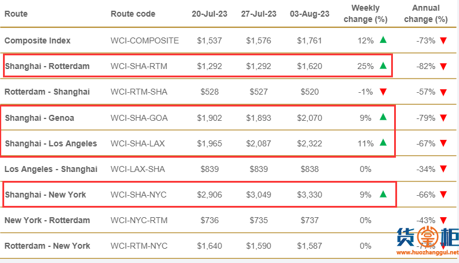Image resolution: width=459 pixels, height=263 pixels.
Task: Click green arrow beside Shanghai - Los Angeles 11%
Action: click(x=383, y=142)
